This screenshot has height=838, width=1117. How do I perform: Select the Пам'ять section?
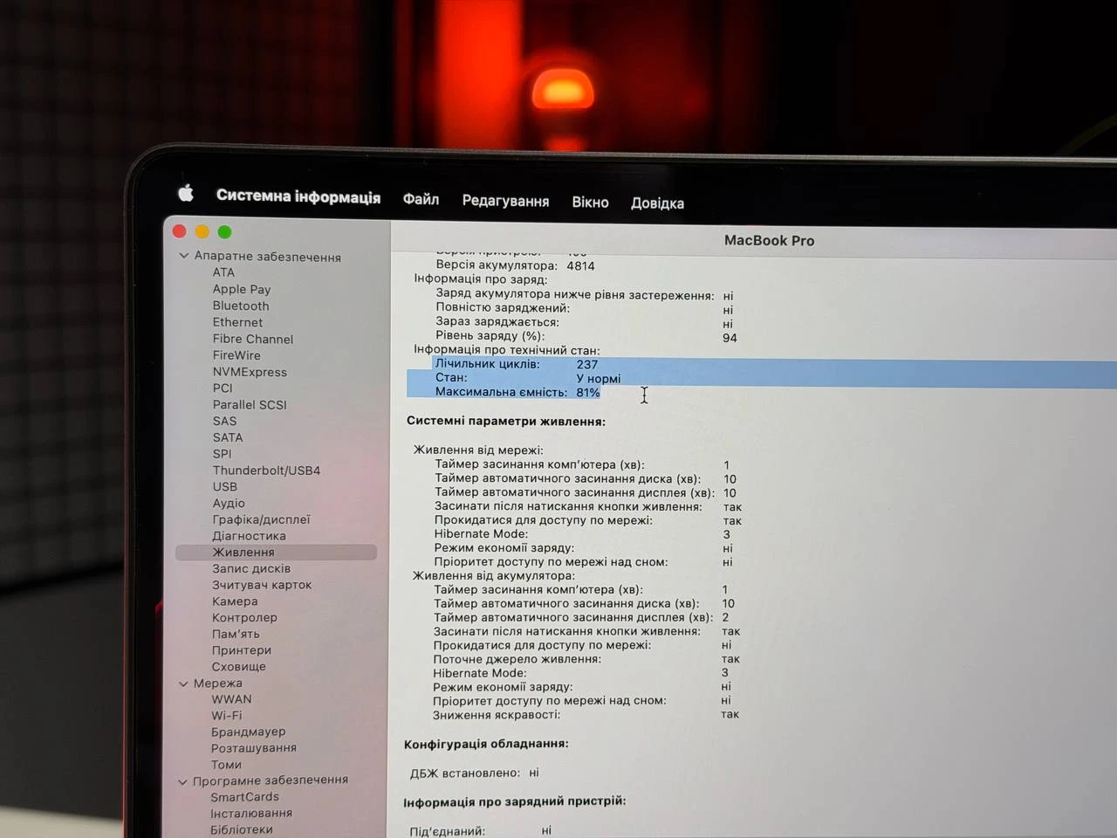coord(236,634)
